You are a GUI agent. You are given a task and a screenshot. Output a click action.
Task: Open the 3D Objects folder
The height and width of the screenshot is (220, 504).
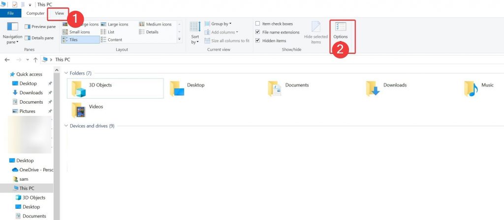click(x=80, y=88)
